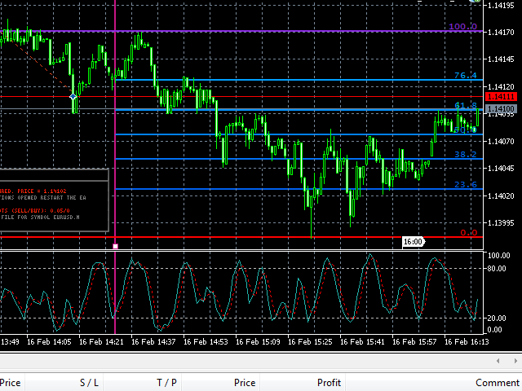Click the 38.2 Fibonacci level label
This screenshot has width=522, height=391.
click(x=466, y=154)
